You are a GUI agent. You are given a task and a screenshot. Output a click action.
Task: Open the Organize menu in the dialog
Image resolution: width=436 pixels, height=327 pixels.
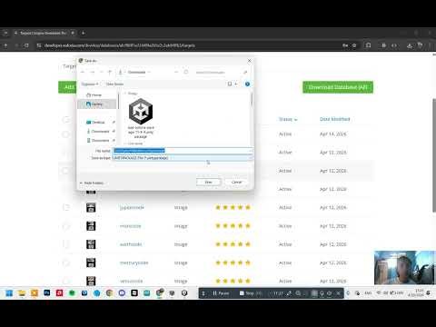(x=90, y=84)
